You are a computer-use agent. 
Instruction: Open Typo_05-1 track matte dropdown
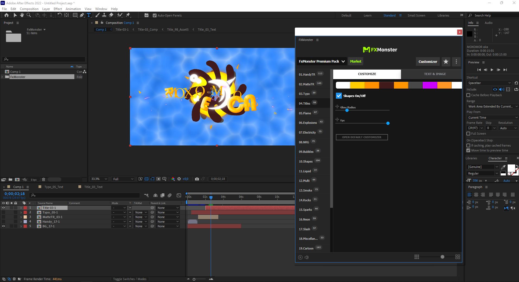(x=141, y=212)
